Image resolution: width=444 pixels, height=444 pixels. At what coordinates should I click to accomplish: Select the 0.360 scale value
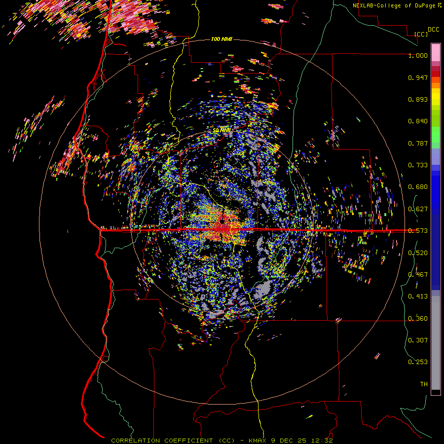click(x=418, y=319)
